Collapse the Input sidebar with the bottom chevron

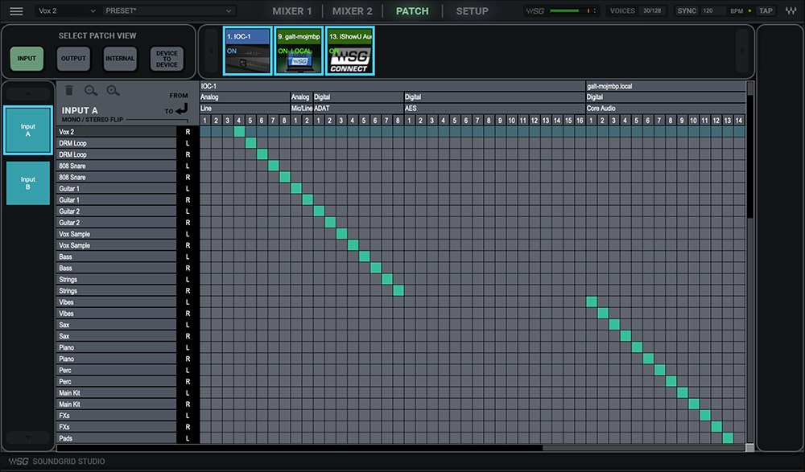27,438
